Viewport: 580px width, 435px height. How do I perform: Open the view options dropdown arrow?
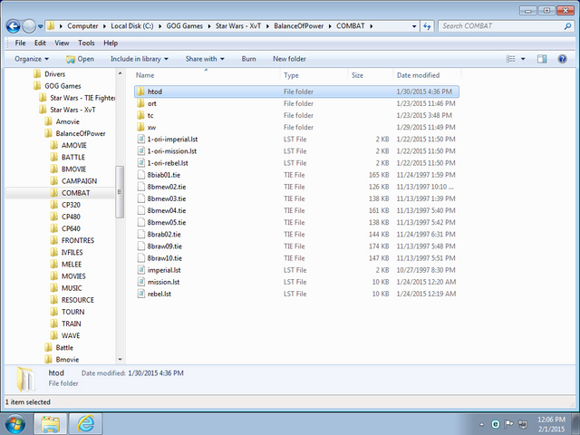[523, 59]
